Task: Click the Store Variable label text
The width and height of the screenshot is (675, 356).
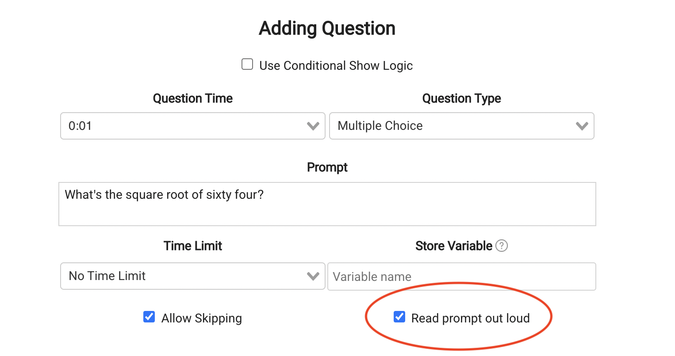Action: pos(454,246)
